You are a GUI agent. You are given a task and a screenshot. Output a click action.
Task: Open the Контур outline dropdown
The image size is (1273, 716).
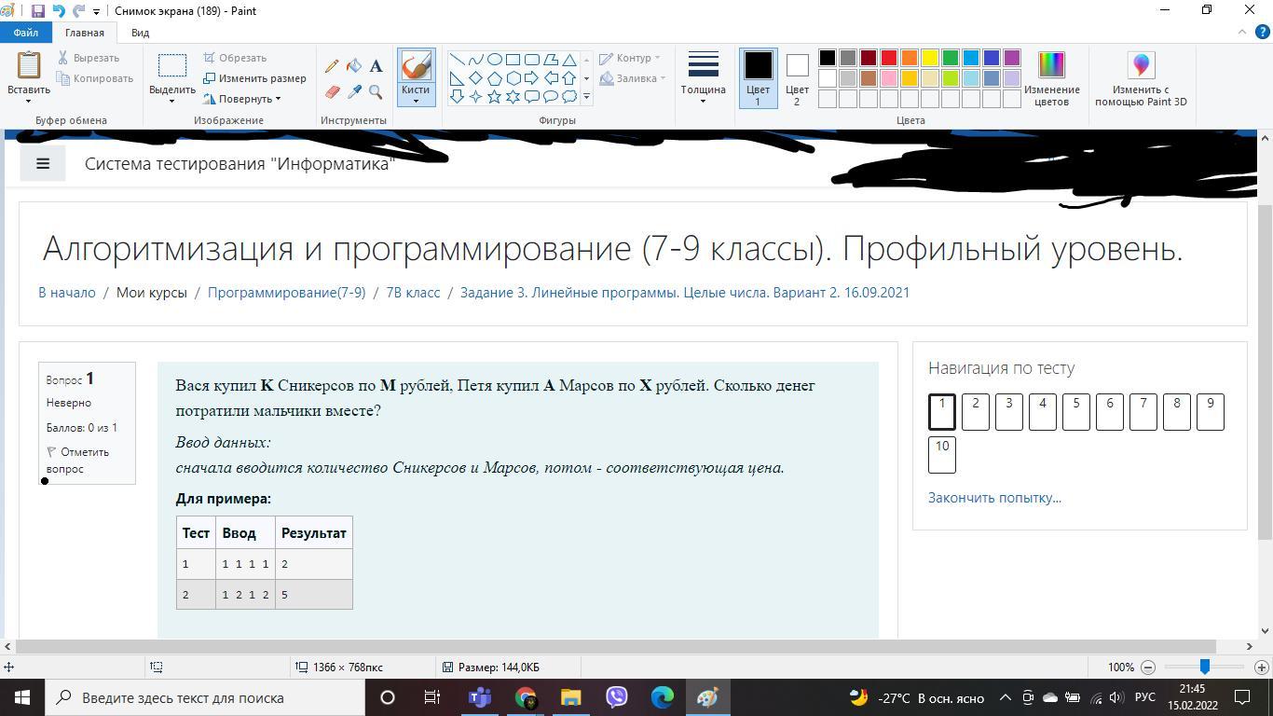point(657,58)
